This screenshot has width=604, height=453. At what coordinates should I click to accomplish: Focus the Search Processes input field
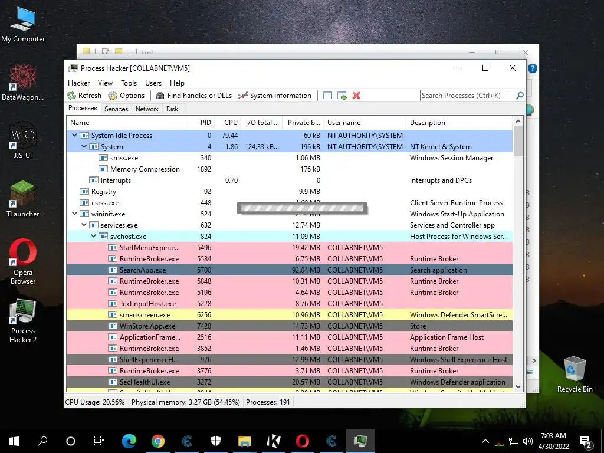(468, 95)
